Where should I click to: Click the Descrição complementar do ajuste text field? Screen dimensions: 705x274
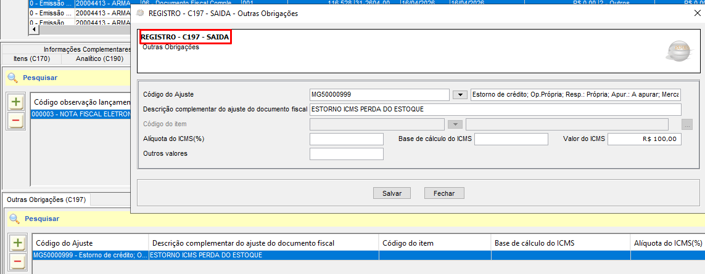point(495,110)
